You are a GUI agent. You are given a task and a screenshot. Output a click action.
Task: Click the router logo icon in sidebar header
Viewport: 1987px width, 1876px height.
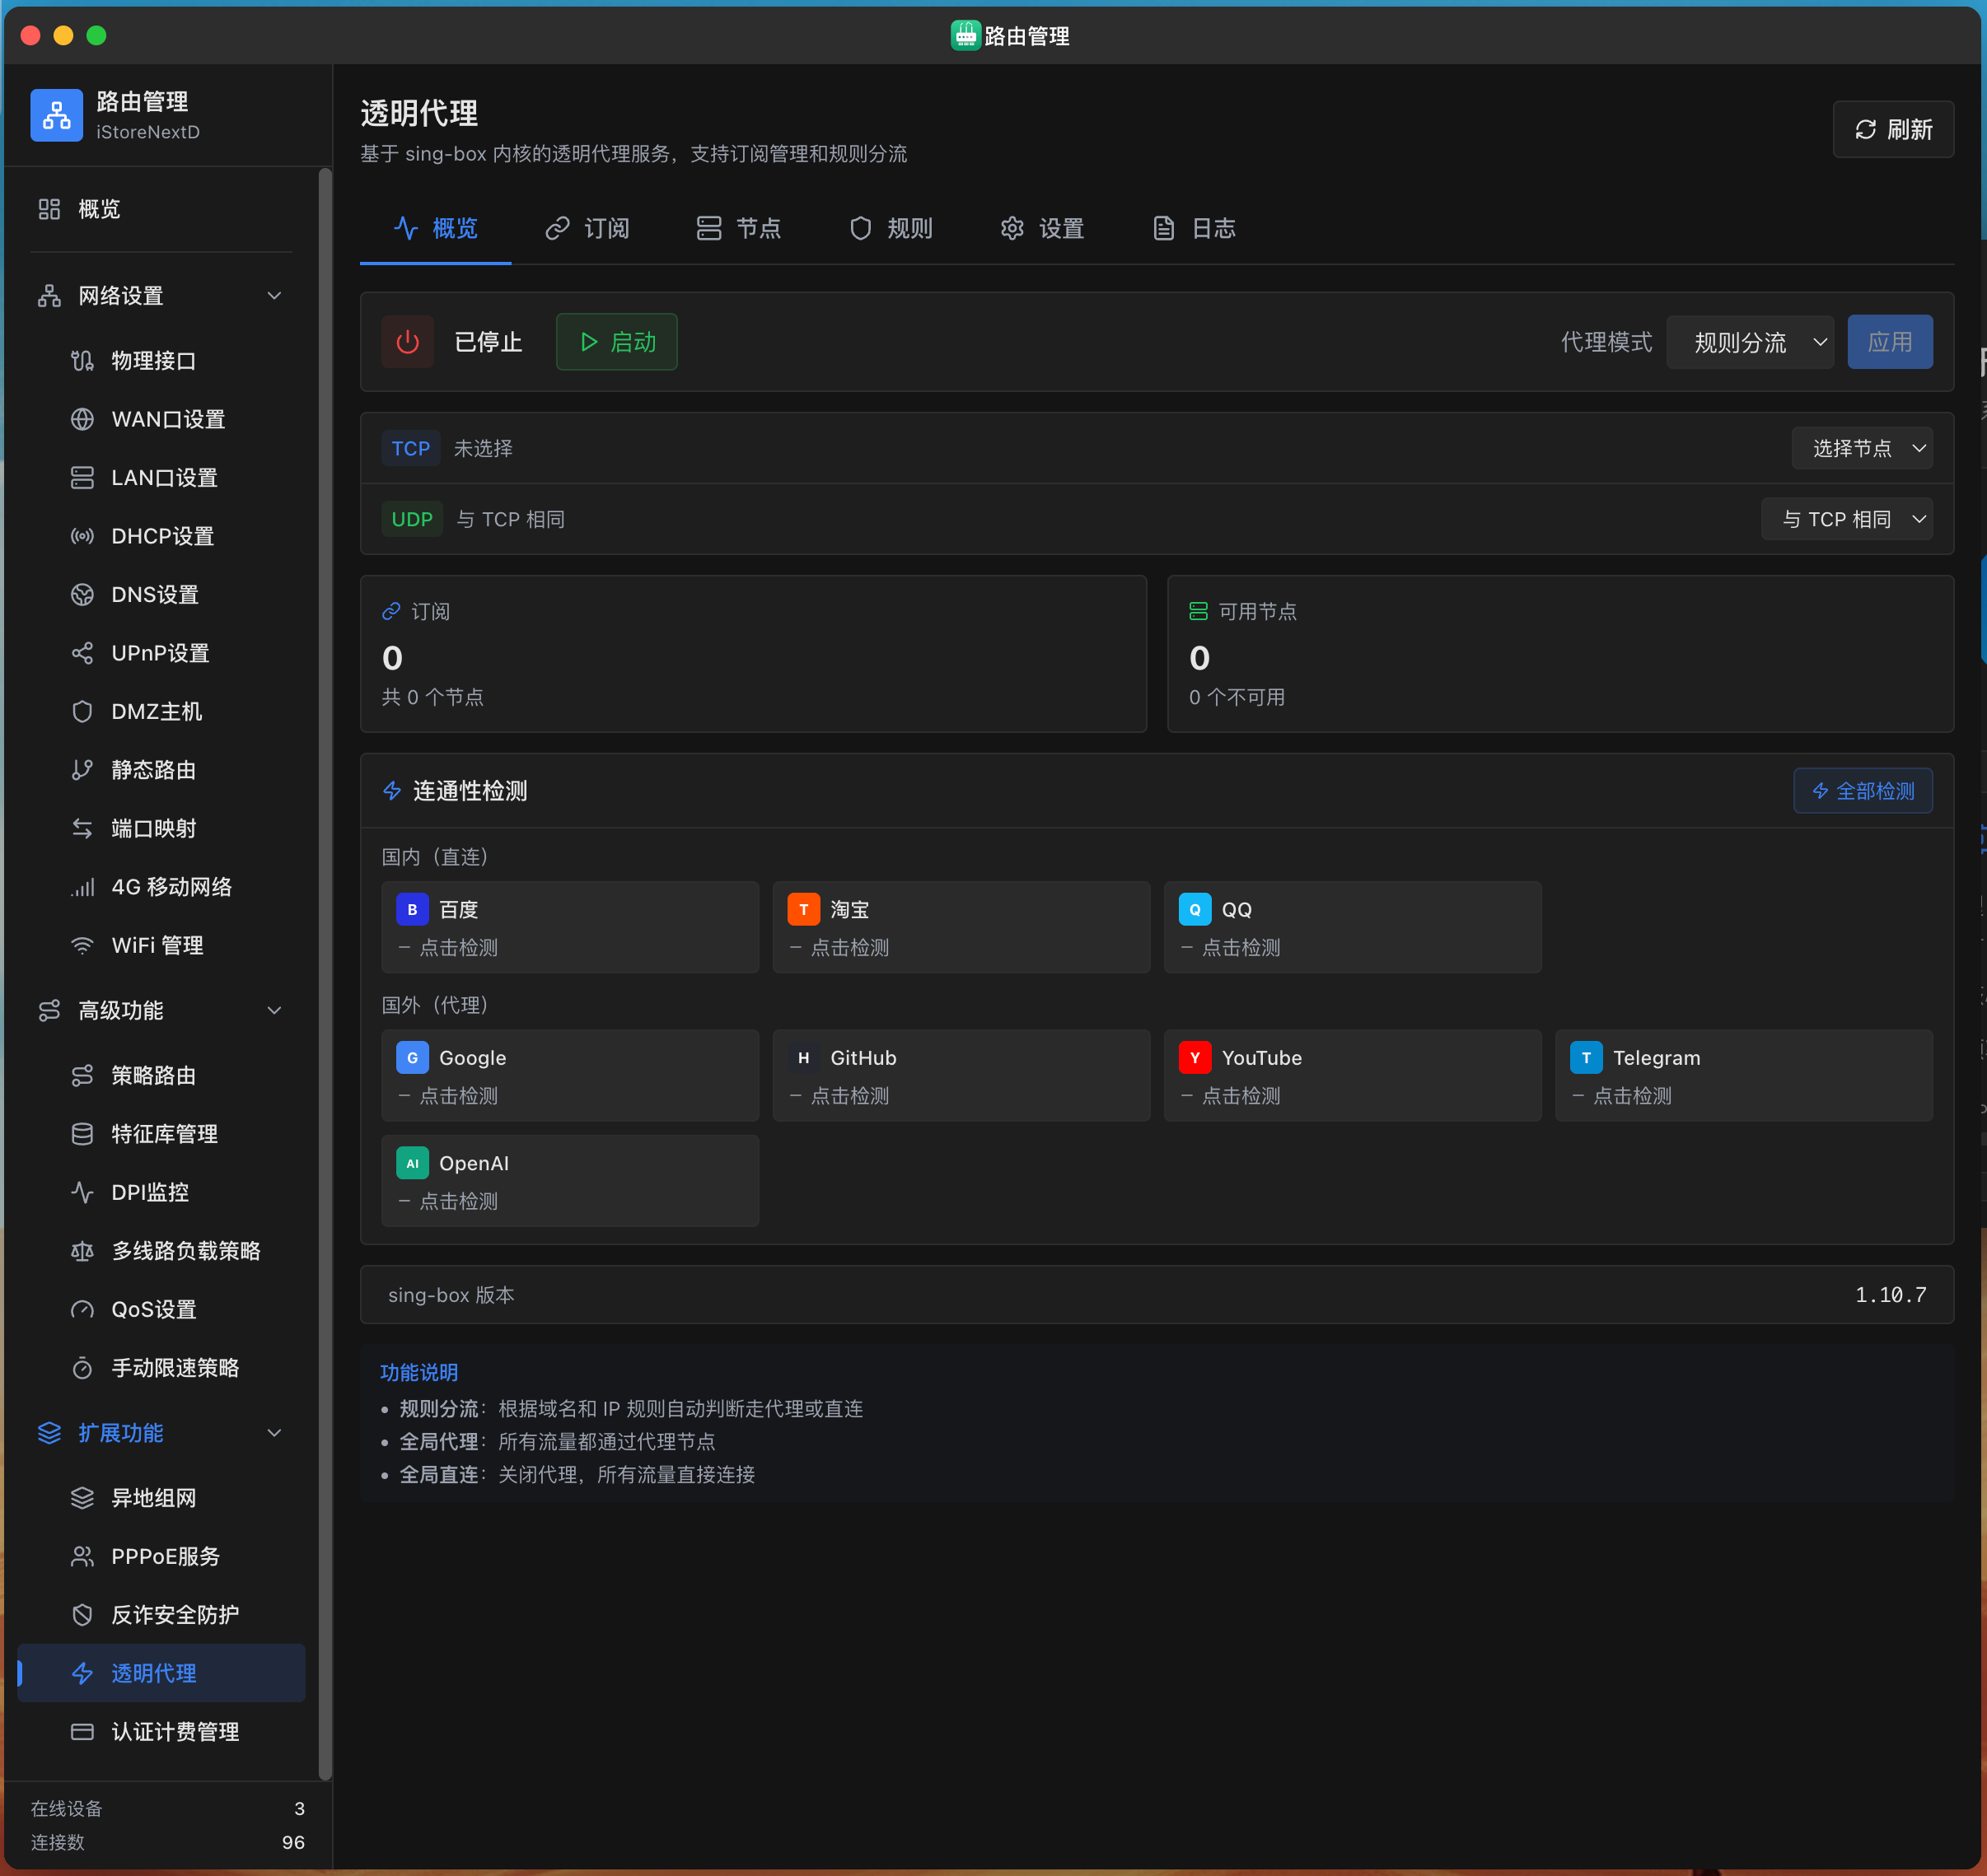tap(57, 115)
